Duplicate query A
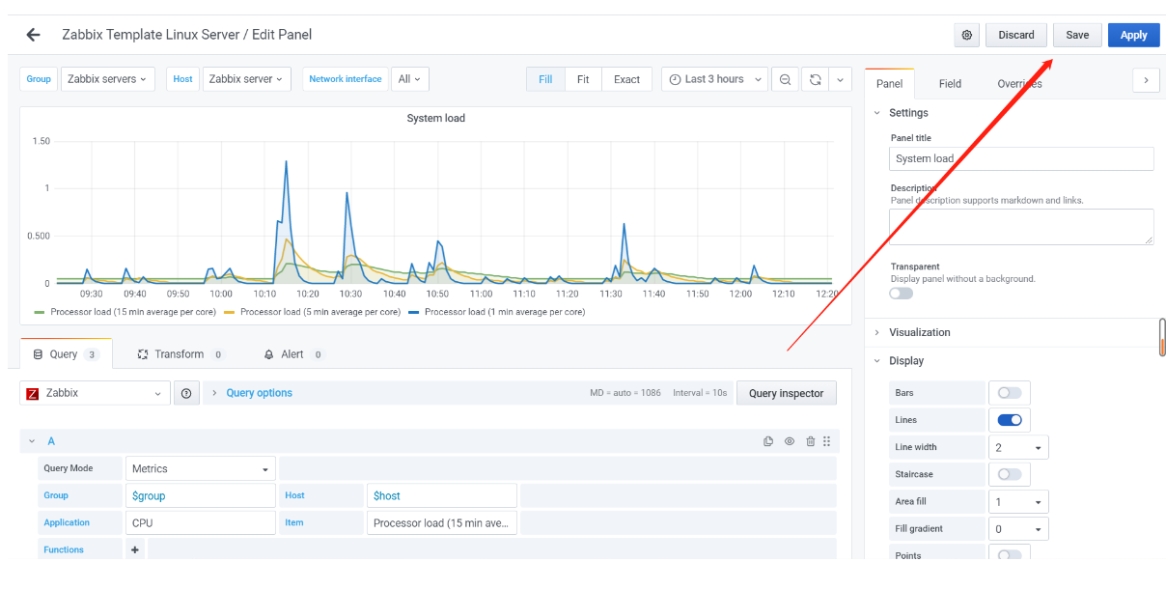Screen dimensions: 1166x590 point(768,441)
